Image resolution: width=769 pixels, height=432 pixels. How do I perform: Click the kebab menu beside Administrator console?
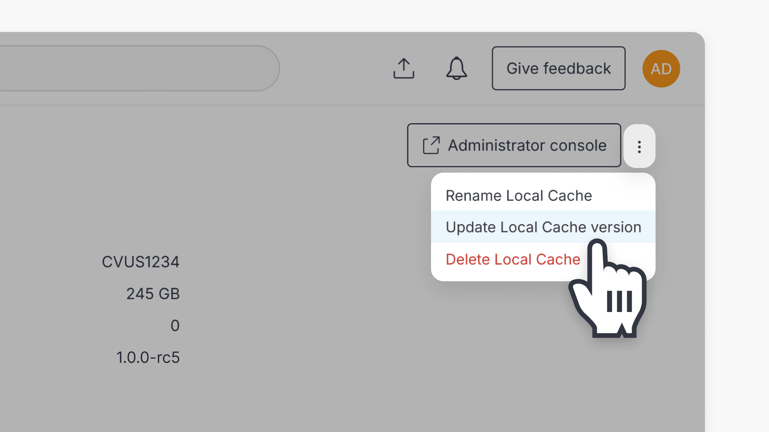tap(639, 146)
